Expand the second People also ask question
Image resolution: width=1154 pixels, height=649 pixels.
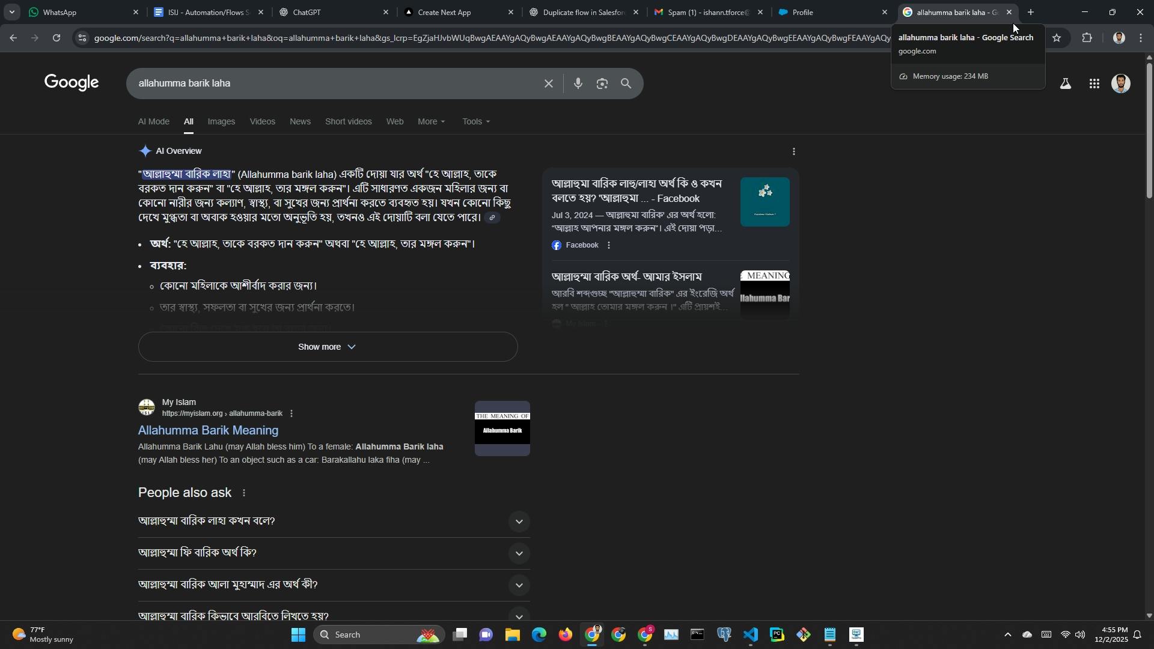tap(519, 553)
